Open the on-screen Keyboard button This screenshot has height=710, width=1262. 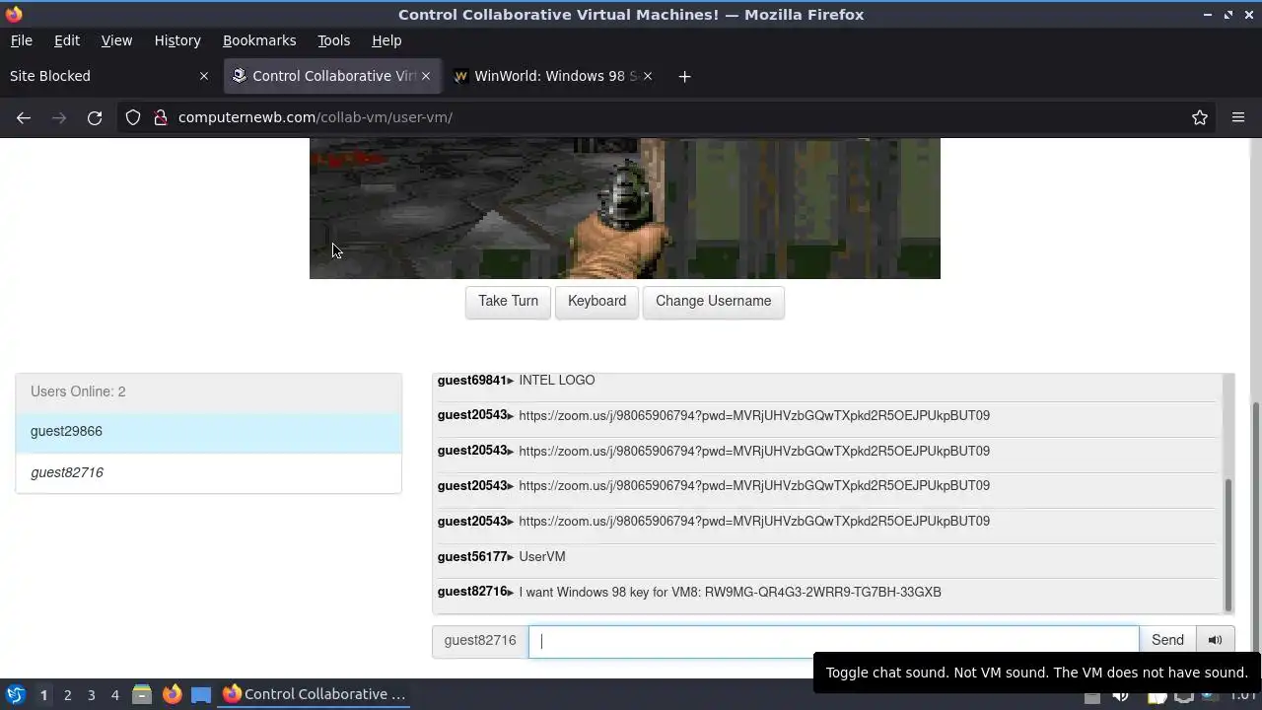pos(596,301)
